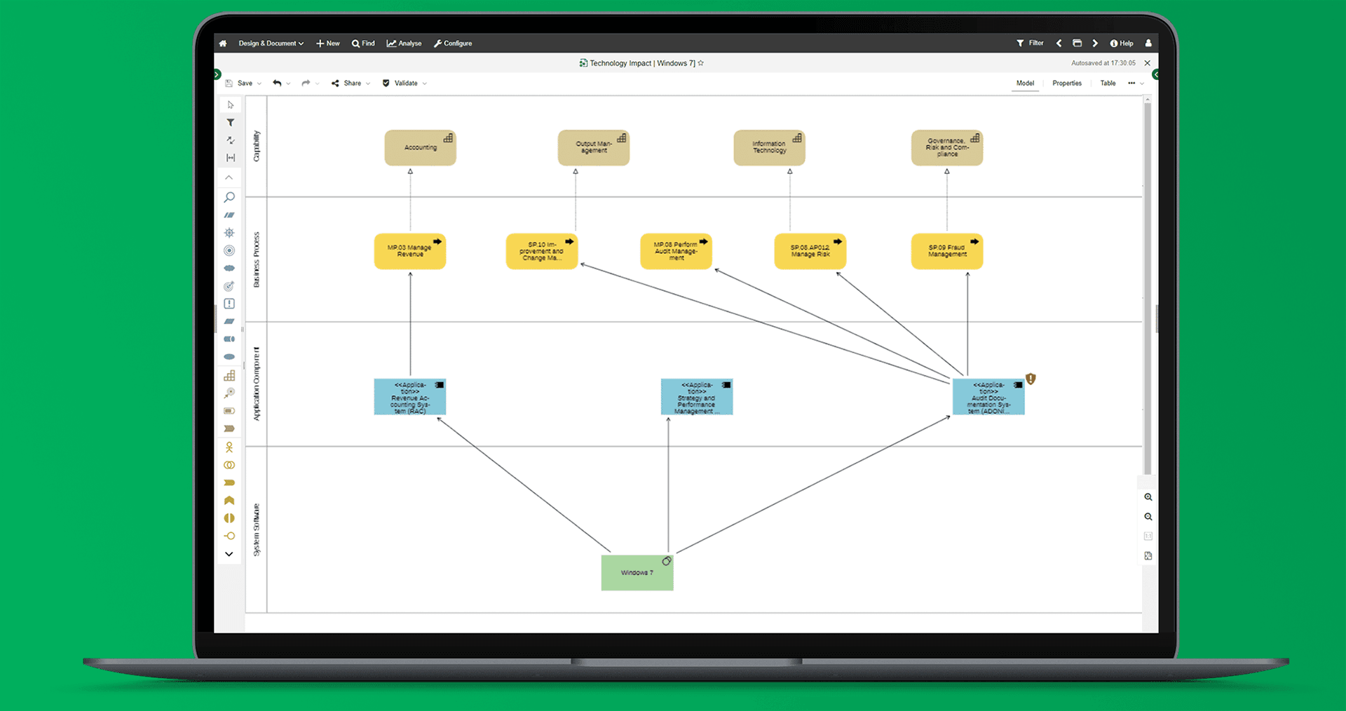Select the actor stick-figure element tool
1346x711 pixels.
(x=229, y=447)
